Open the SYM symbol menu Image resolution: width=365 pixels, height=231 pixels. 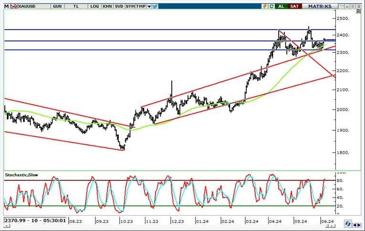(130, 6)
